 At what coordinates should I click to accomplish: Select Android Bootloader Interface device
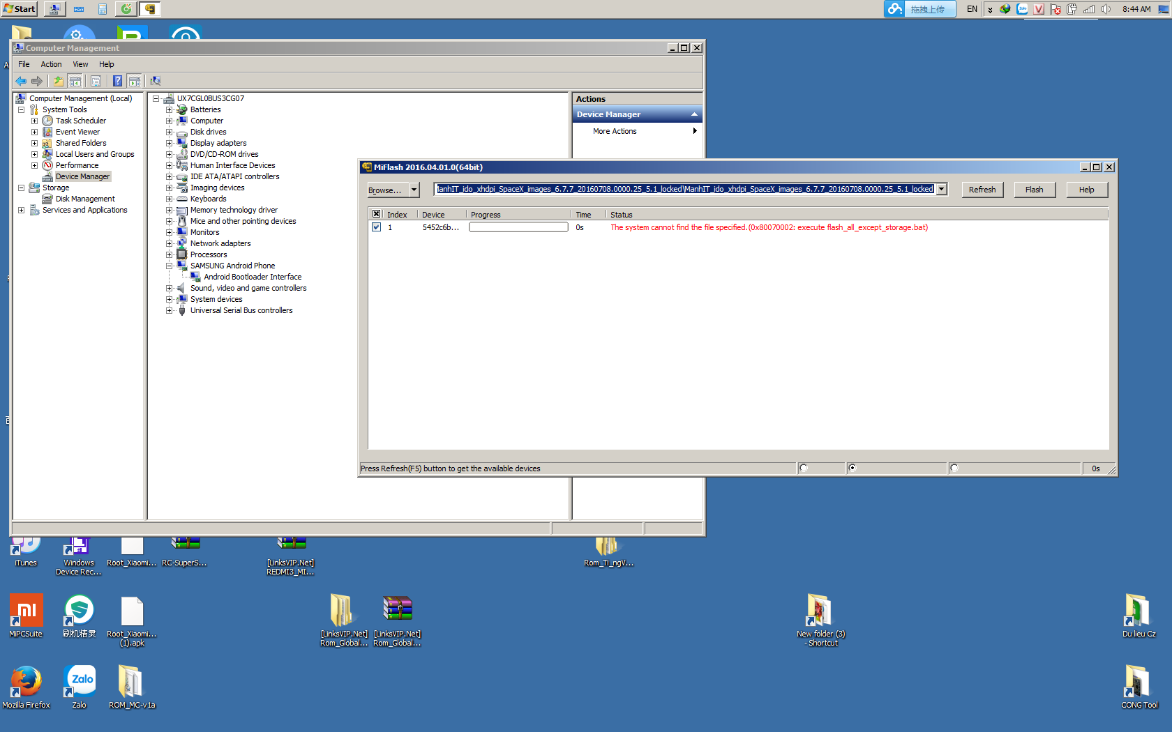tap(253, 277)
